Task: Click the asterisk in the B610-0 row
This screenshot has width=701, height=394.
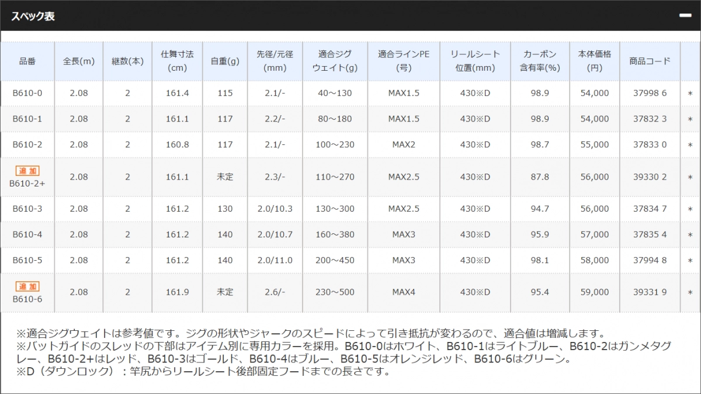Action: pyautogui.click(x=690, y=94)
